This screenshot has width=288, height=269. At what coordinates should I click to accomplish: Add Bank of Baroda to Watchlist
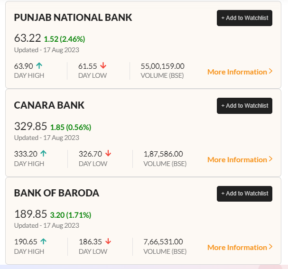(244, 194)
